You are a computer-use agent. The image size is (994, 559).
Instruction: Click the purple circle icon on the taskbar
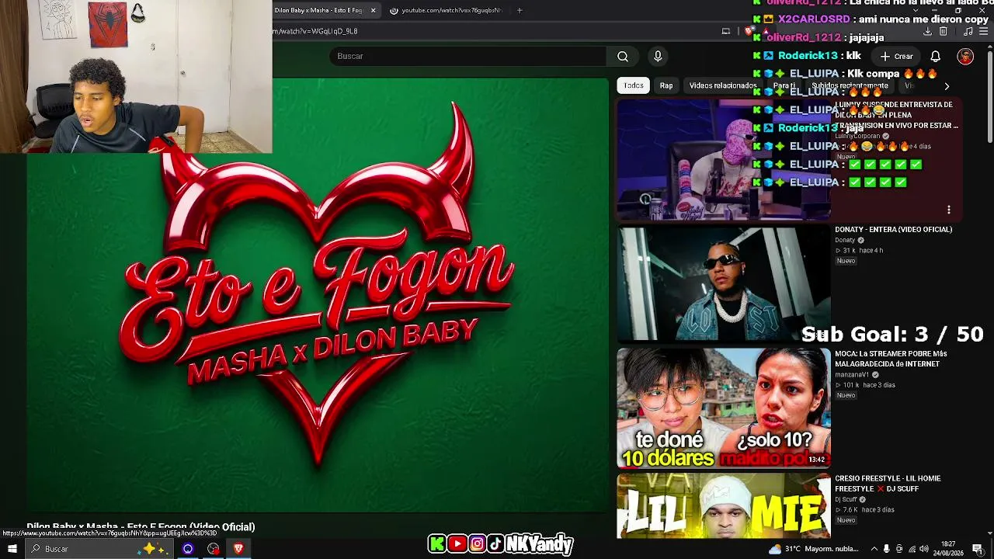[x=188, y=549]
